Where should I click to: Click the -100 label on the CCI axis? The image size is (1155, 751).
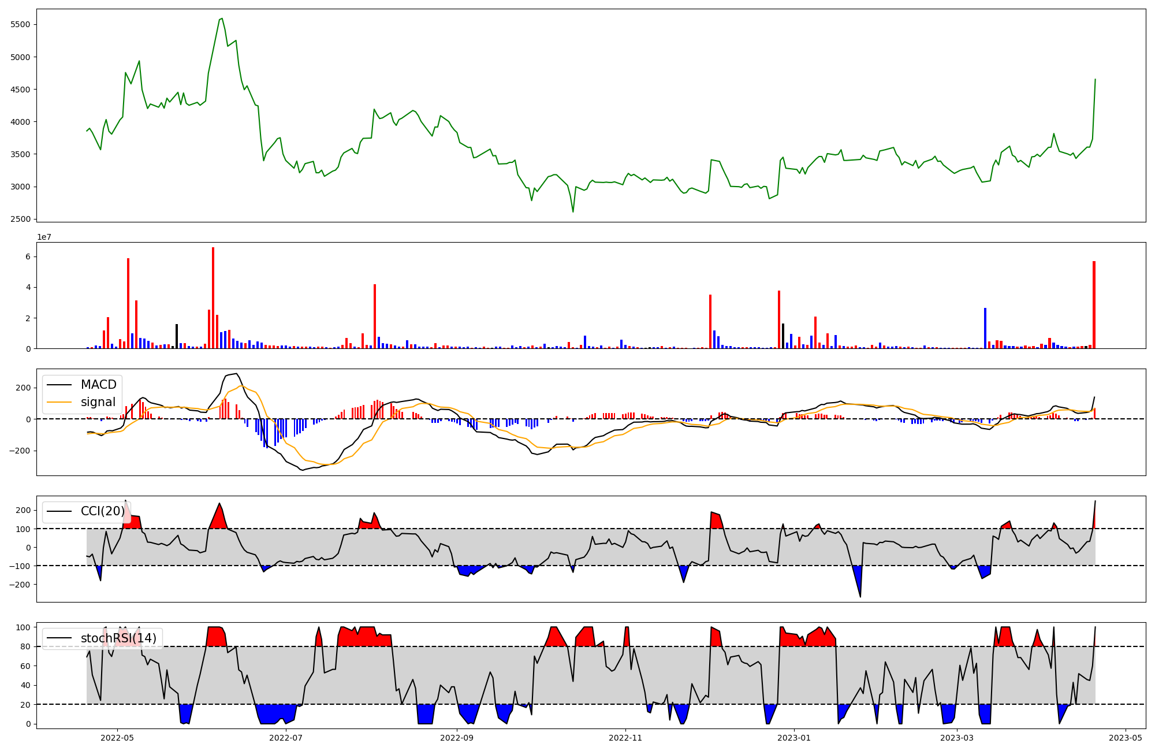click(x=20, y=566)
